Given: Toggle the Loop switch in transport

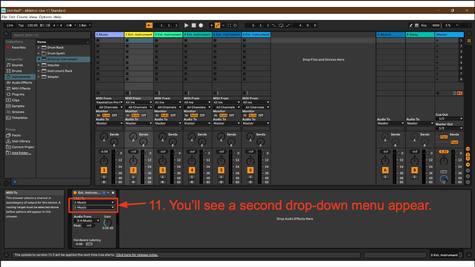Looking at the screenshot, I should point(281,26).
